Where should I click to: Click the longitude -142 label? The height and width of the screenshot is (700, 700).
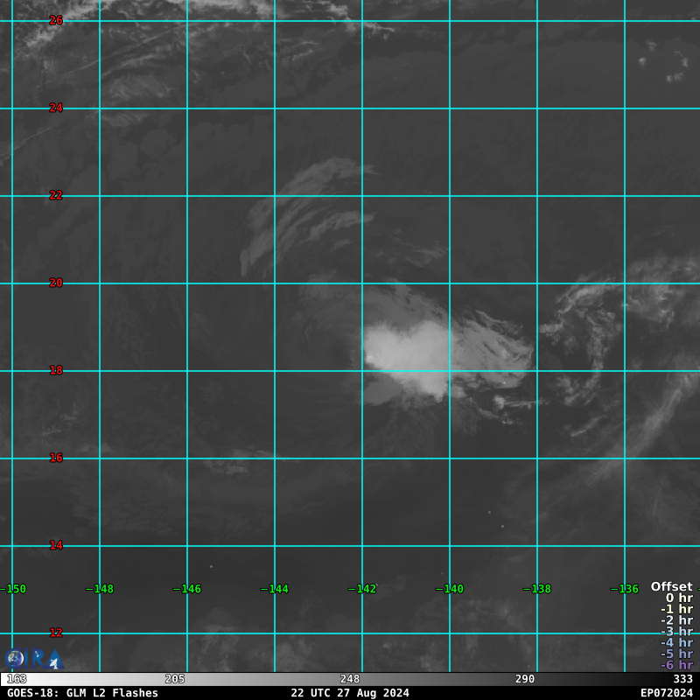364,589
